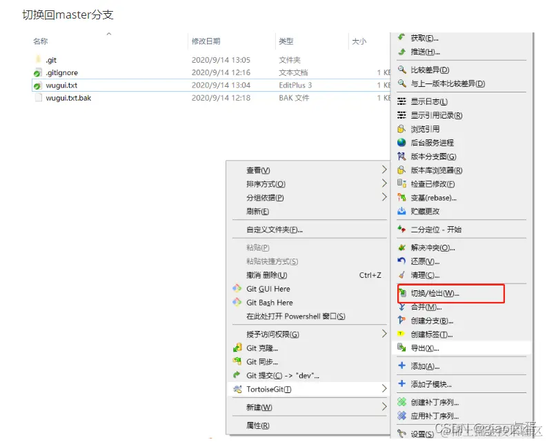Click the 贮藏更改 stash icon
Viewport: 547px width, 442px height.
point(401,211)
